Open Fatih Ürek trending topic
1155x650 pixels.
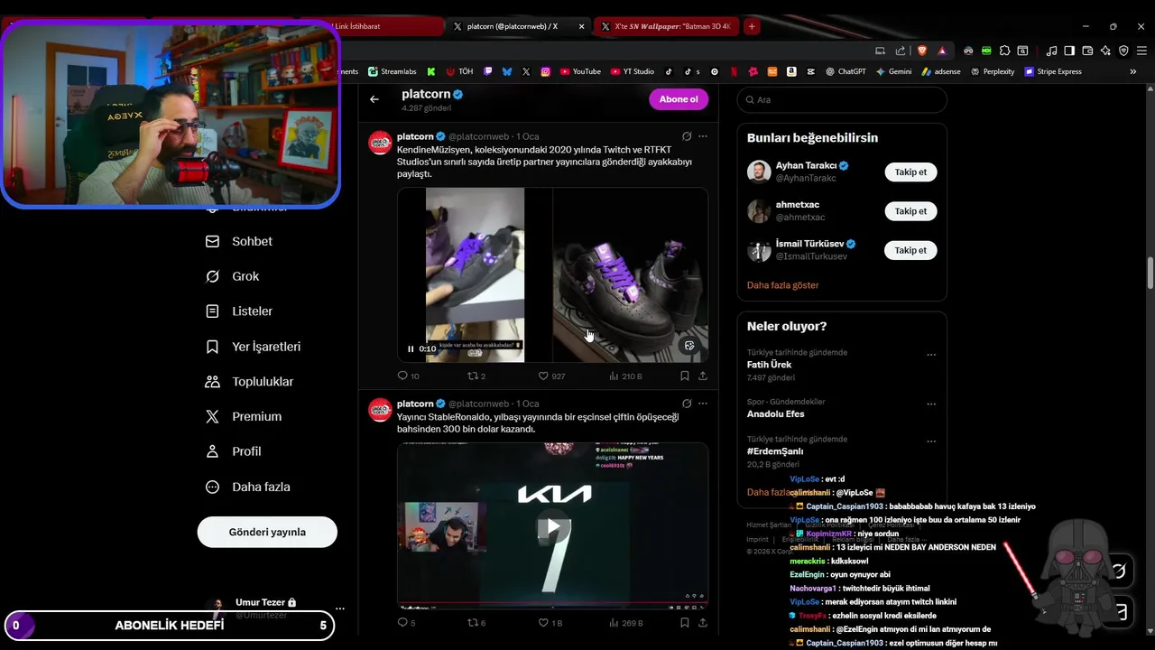coord(769,365)
